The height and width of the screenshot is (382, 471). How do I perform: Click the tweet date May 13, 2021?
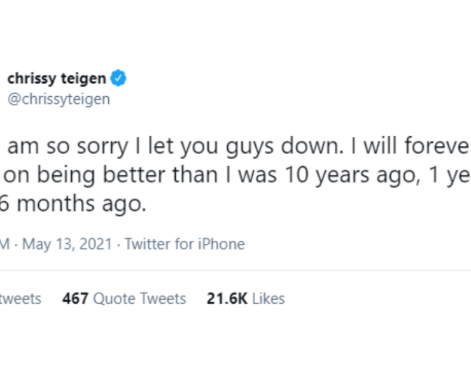coord(68,244)
